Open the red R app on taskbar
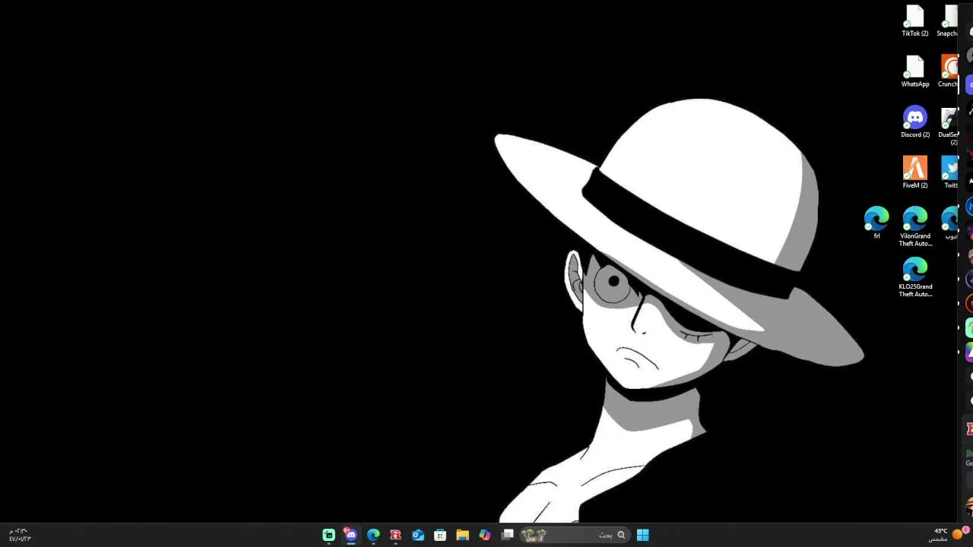 pyautogui.click(x=395, y=535)
